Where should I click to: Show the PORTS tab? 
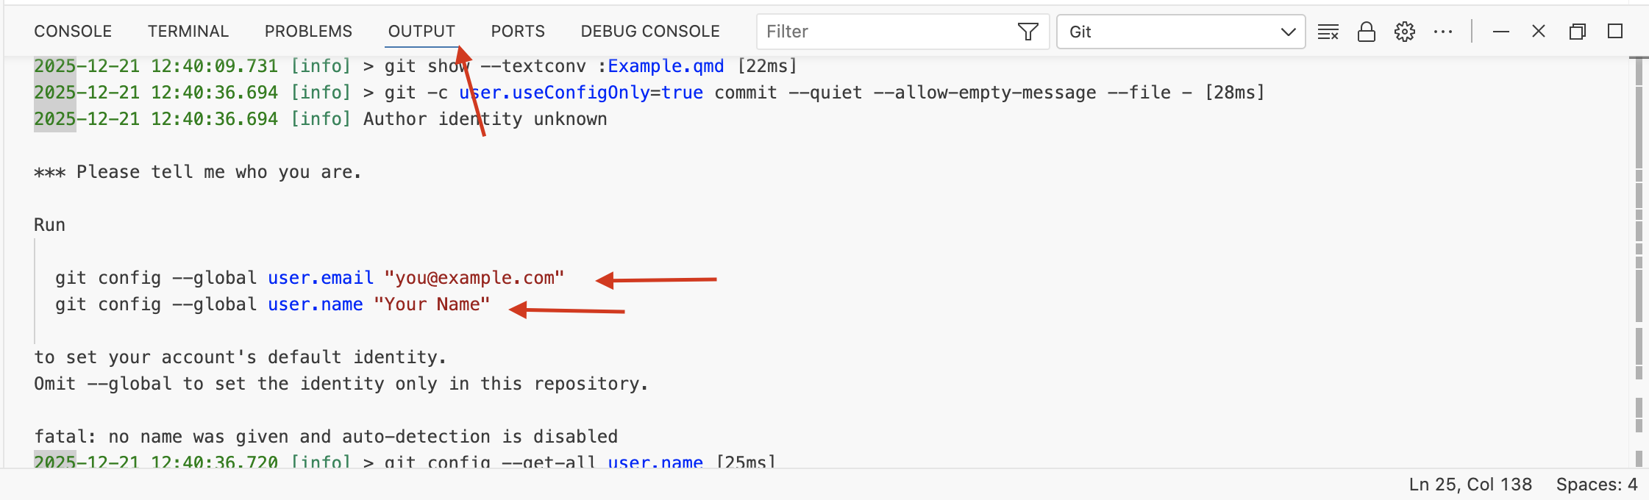click(x=518, y=32)
